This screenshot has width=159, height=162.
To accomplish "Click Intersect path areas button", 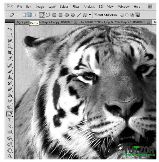I will click(x=132, y=15).
